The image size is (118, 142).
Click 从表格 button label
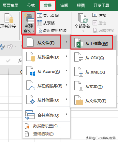tap(49, 23)
